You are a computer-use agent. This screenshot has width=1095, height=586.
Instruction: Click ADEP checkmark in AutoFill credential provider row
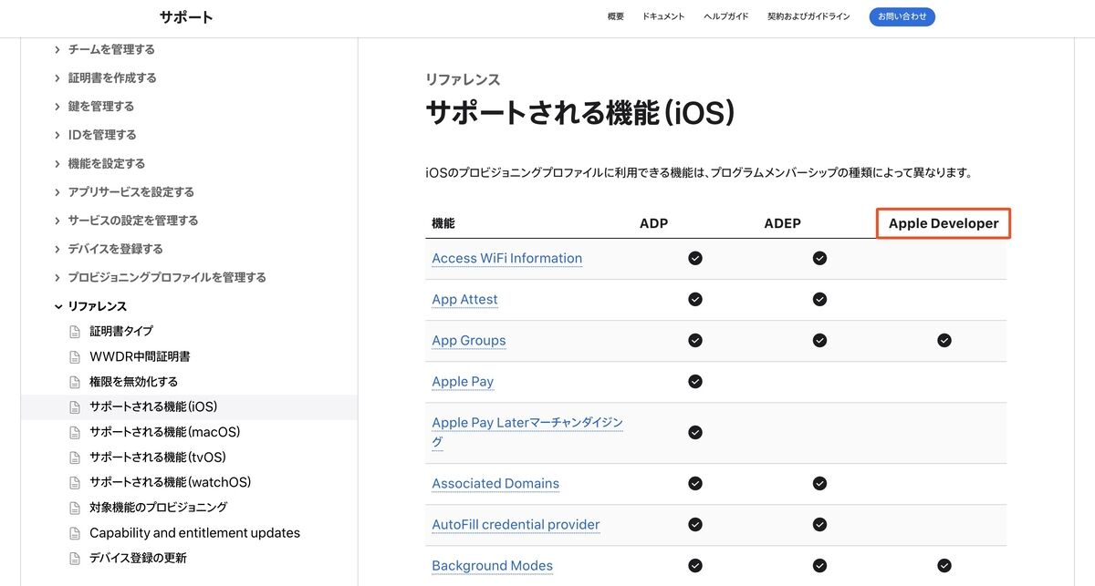[x=819, y=524]
